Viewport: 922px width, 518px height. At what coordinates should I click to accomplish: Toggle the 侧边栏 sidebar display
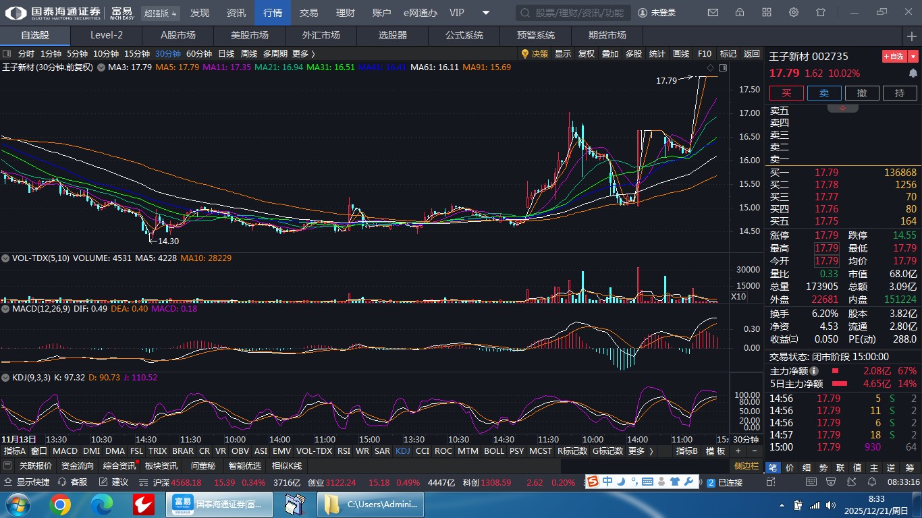coord(747,466)
